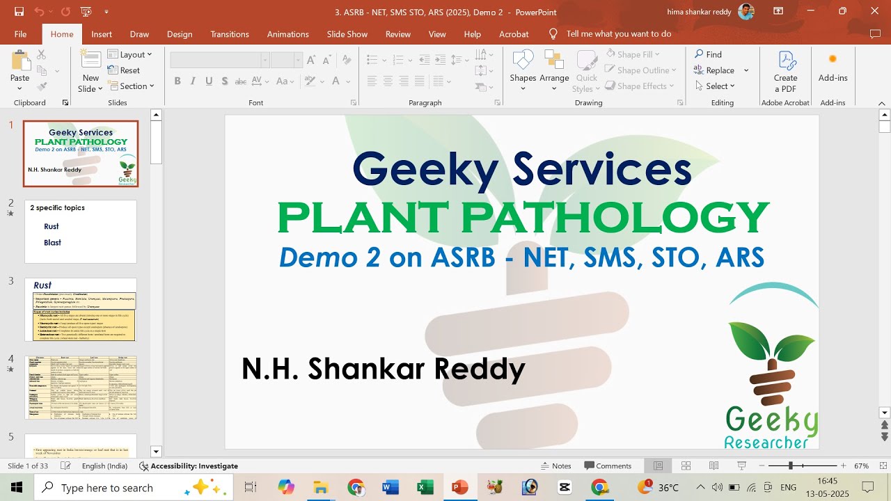Switch to the Design tab
The height and width of the screenshot is (501, 891).
180,34
